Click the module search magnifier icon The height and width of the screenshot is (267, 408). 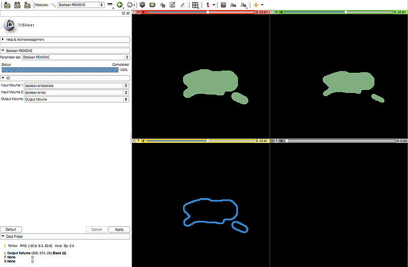click(x=53, y=5)
